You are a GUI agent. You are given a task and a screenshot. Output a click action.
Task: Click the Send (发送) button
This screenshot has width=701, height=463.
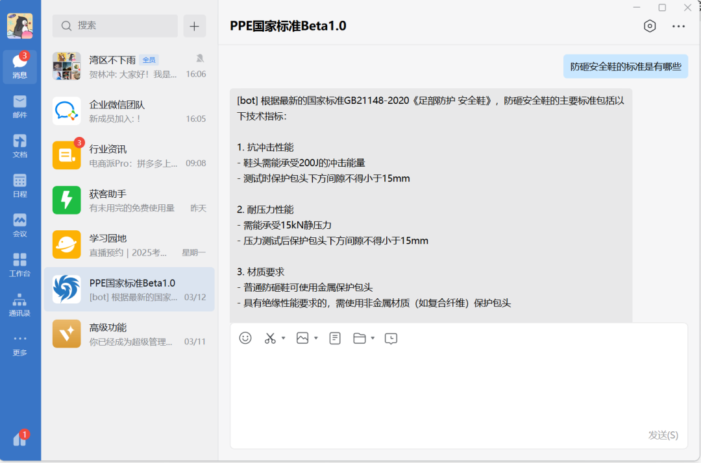[x=663, y=435]
